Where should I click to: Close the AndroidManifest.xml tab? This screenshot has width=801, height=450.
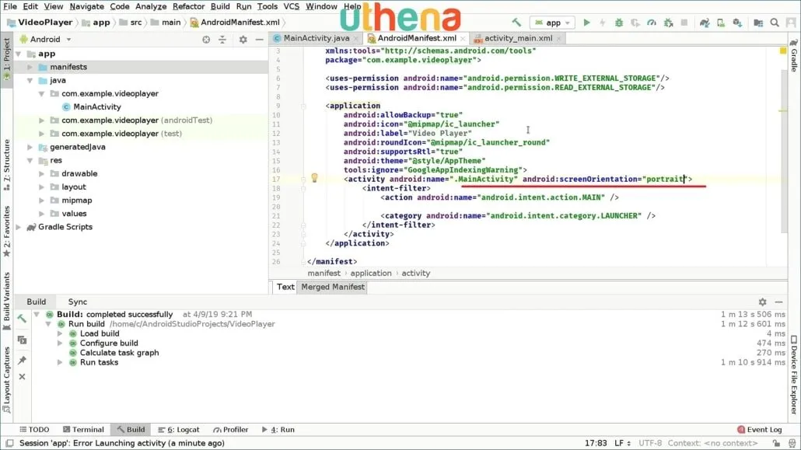click(x=462, y=38)
